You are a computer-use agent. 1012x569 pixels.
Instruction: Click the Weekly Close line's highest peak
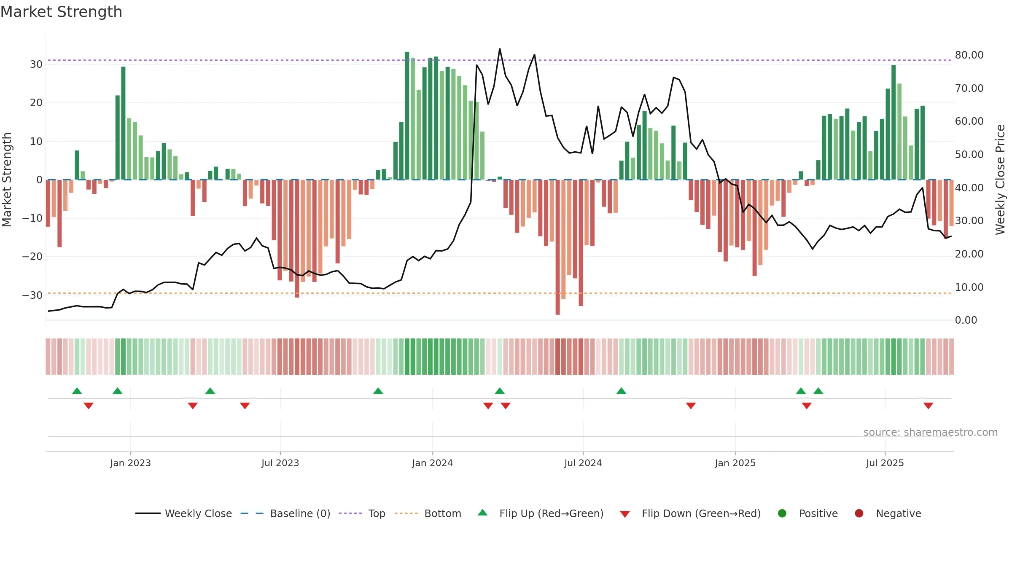tap(500, 49)
